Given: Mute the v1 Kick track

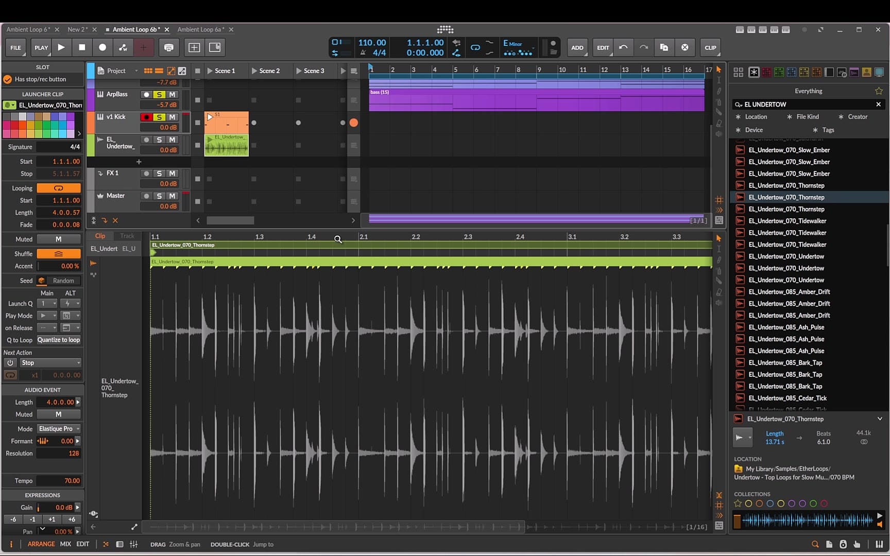Looking at the screenshot, I should point(173,117).
